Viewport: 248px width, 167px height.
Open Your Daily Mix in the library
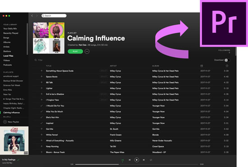pyautogui.click(x=10, y=29)
